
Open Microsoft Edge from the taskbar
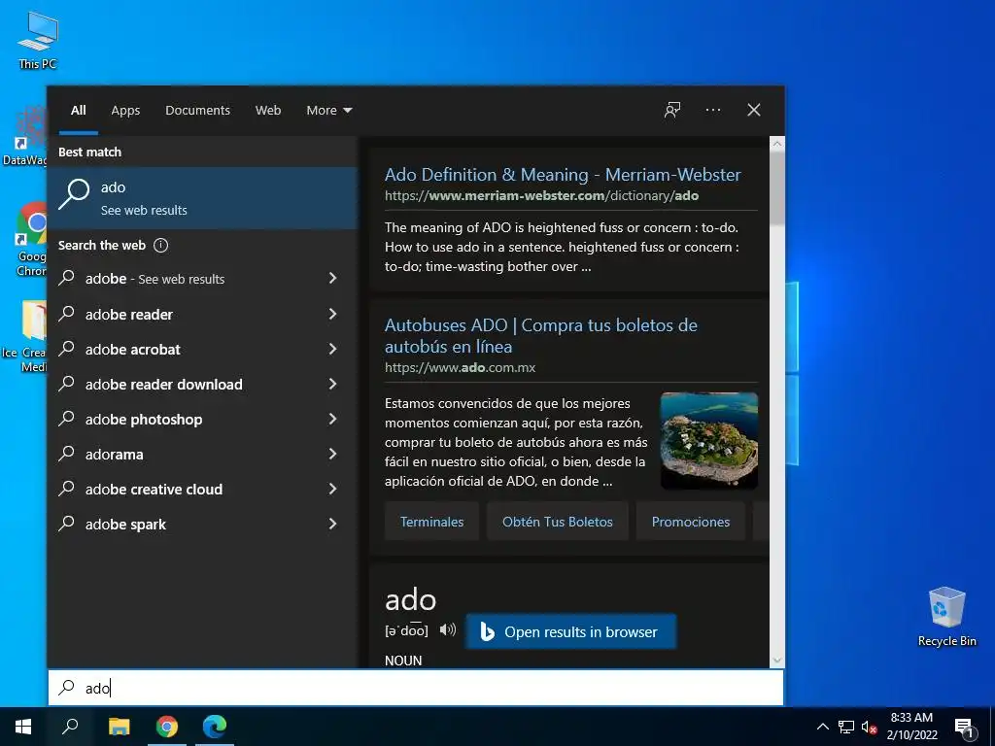pos(215,727)
